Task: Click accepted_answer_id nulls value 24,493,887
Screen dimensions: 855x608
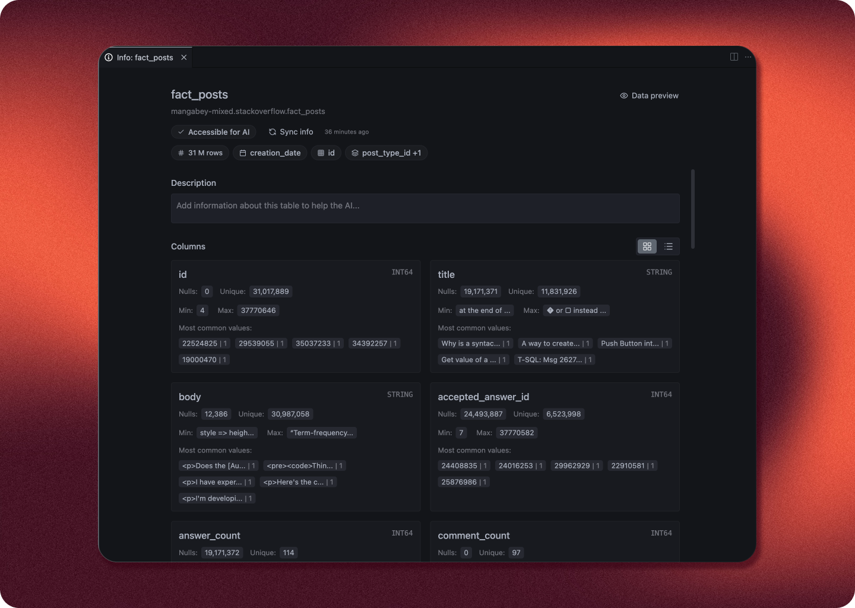Action: (x=483, y=414)
